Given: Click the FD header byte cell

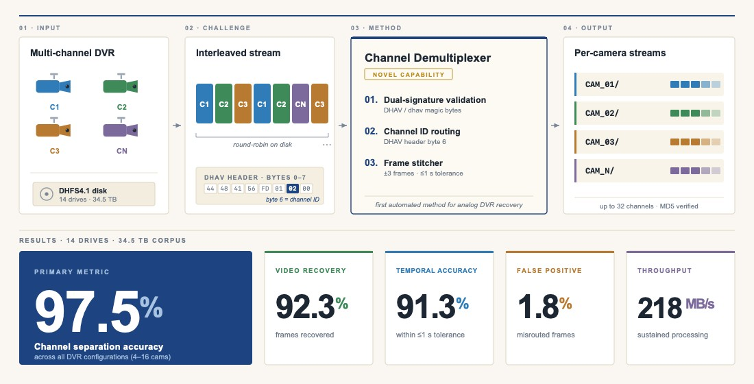Looking at the screenshot, I should pos(265,189).
